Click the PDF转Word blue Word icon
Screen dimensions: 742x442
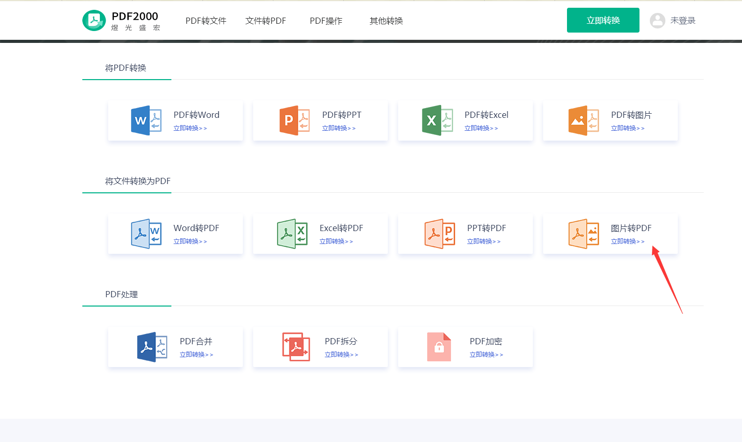[x=147, y=120]
